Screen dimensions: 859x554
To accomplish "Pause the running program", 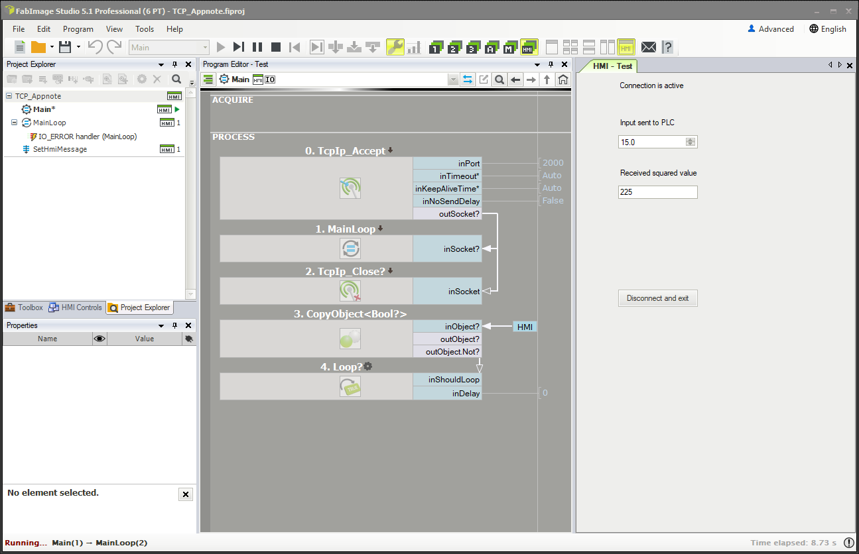I will click(257, 47).
